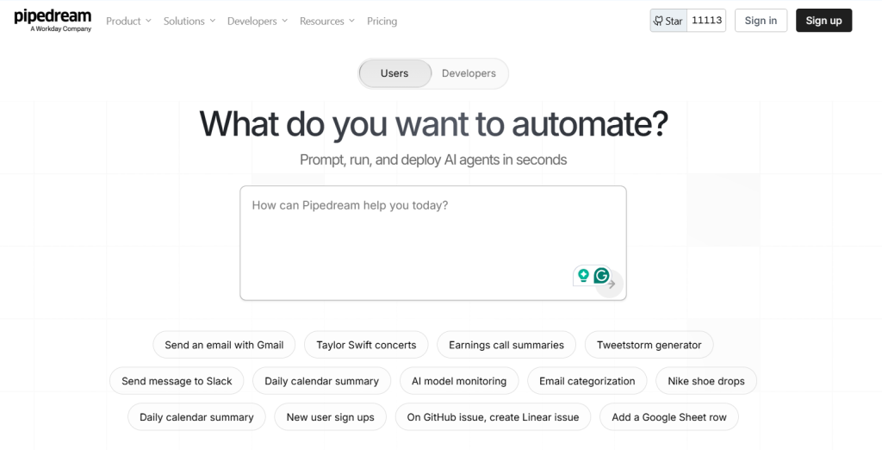Go to the Pricing page
The image size is (882, 450).
(x=382, y=21)
